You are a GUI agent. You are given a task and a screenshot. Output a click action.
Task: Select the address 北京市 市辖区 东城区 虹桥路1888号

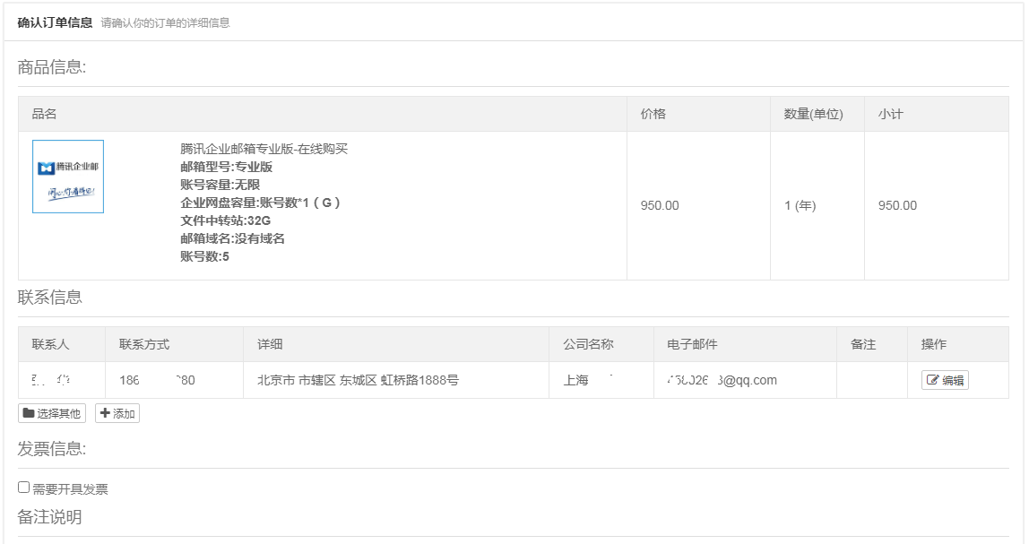pos(358,380)
